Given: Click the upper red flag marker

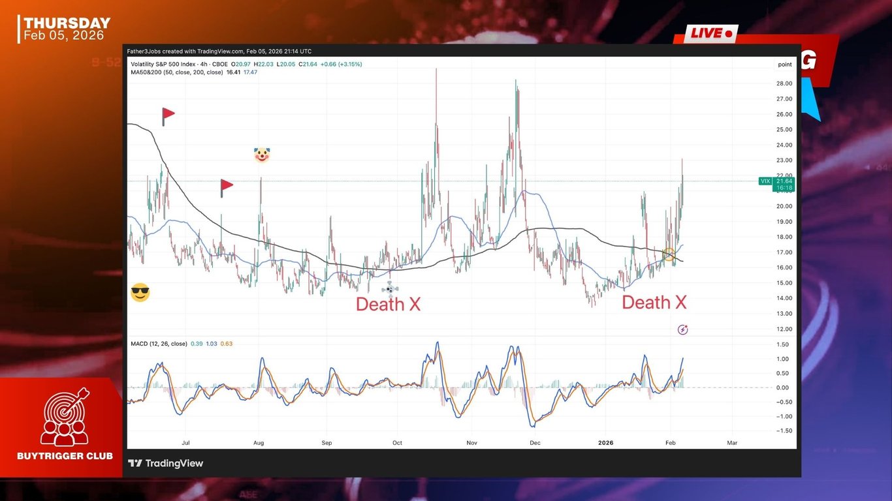Looking at the screenshot, I should click(168, 116).
